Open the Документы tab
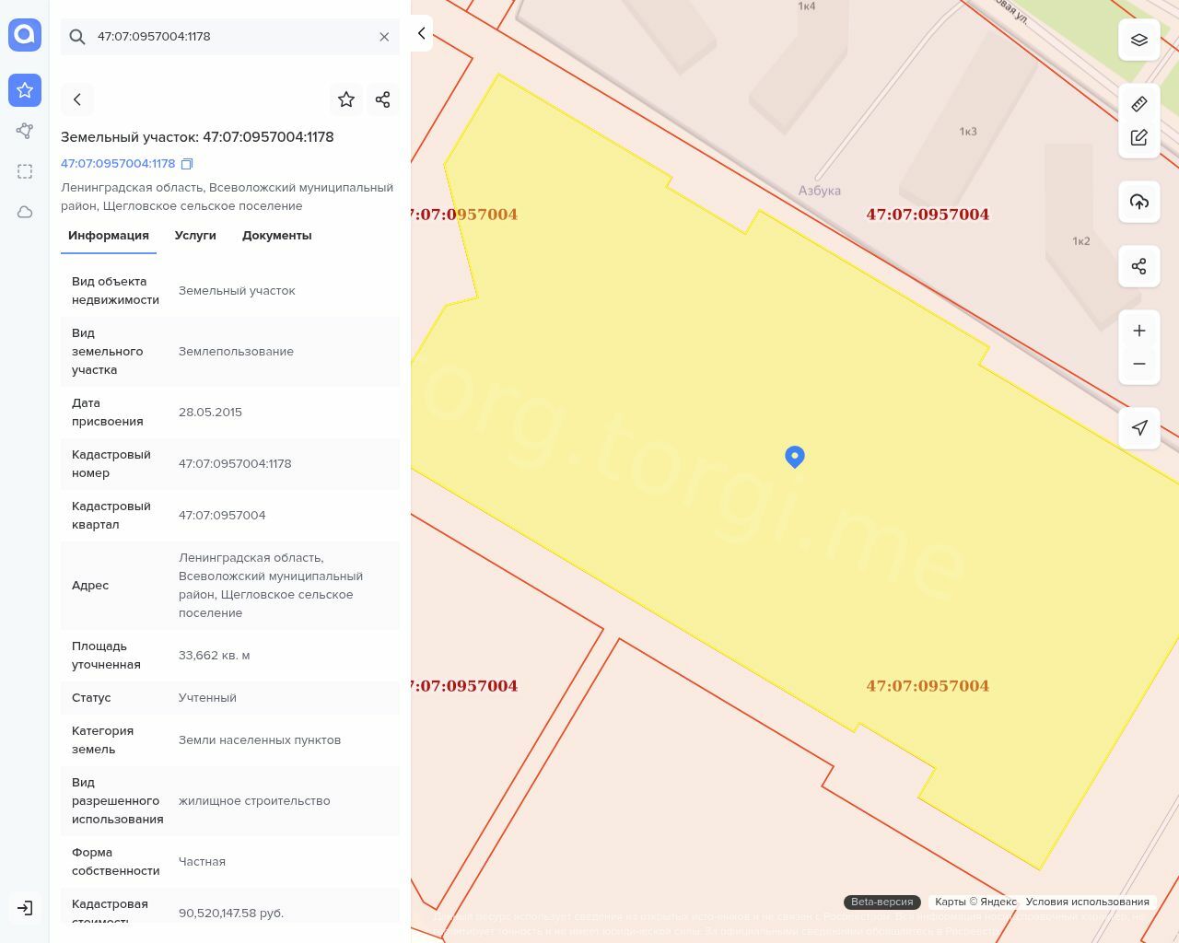1179x943 pixels. (276, 236)
